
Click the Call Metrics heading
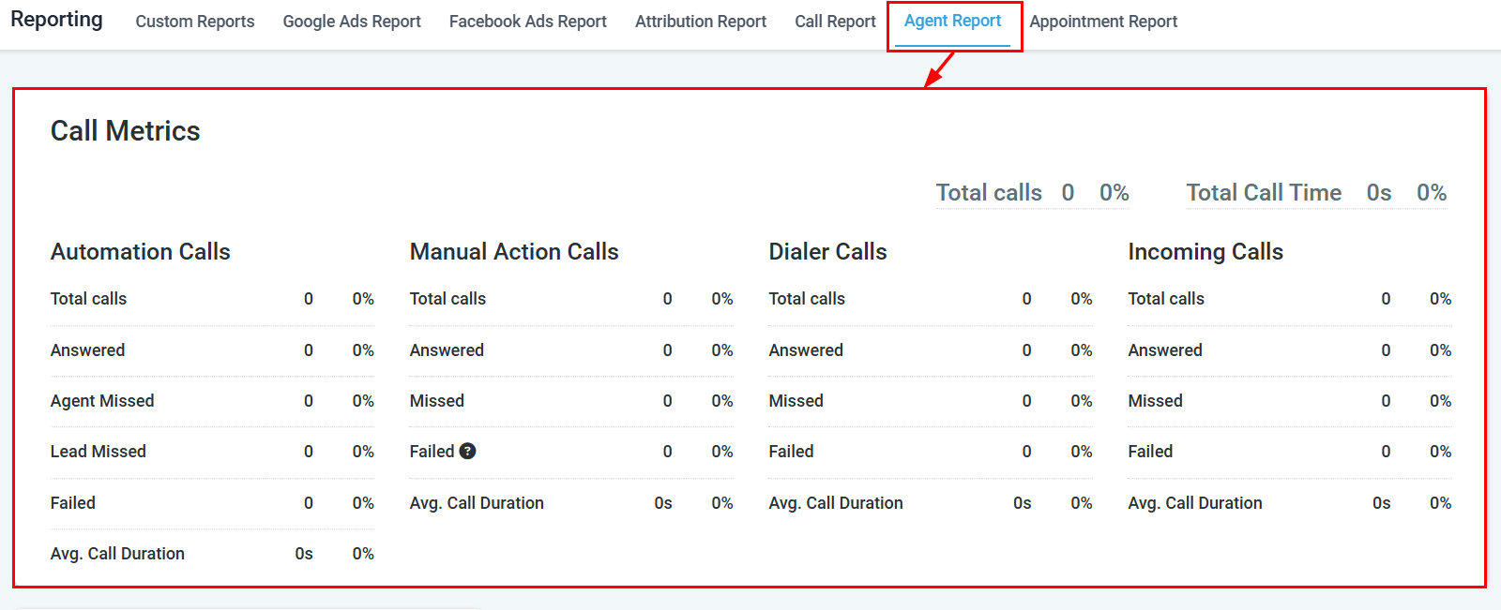click(125, 130)
